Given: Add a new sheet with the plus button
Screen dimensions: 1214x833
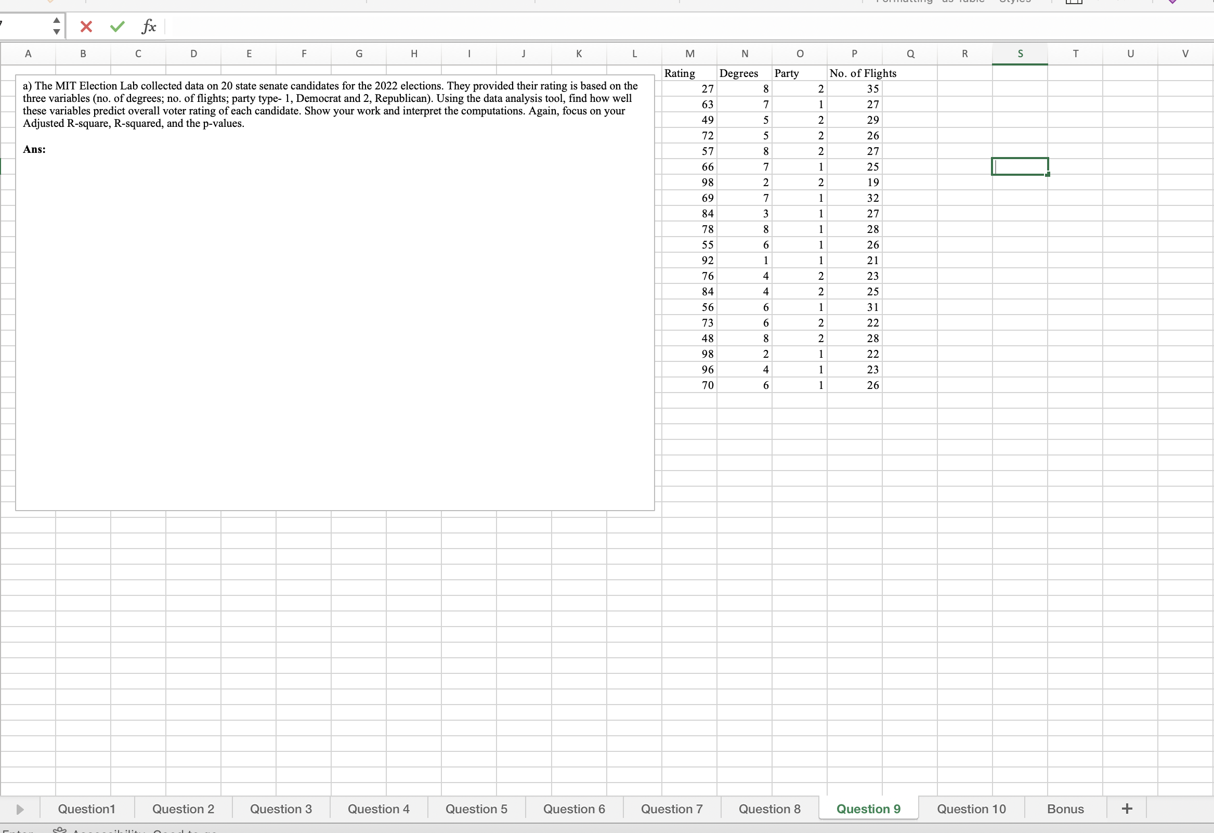Looking at the screenshot, I should (x=1126, y=809).
